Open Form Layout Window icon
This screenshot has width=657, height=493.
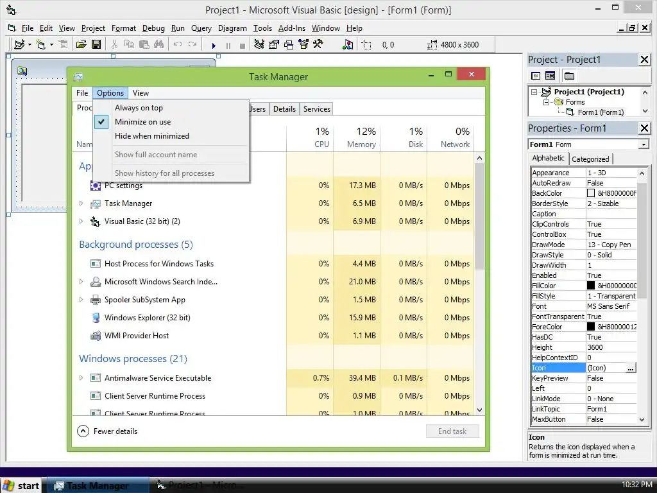tap(289, 44)
